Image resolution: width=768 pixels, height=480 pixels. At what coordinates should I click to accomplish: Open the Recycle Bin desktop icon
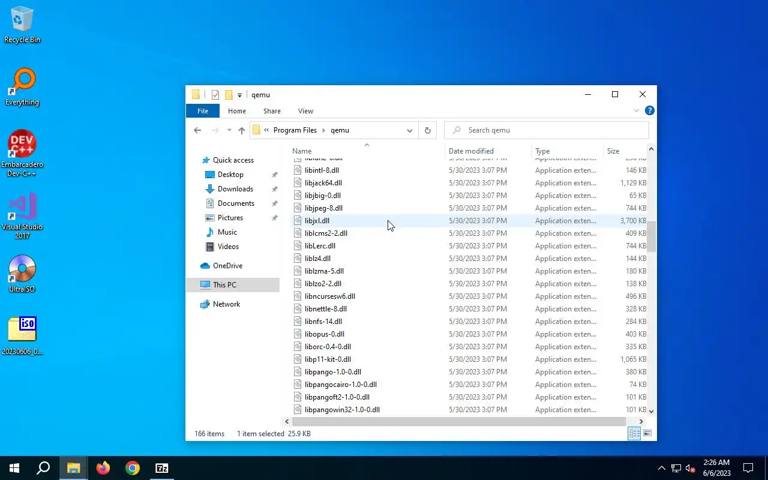pos(22,25)
